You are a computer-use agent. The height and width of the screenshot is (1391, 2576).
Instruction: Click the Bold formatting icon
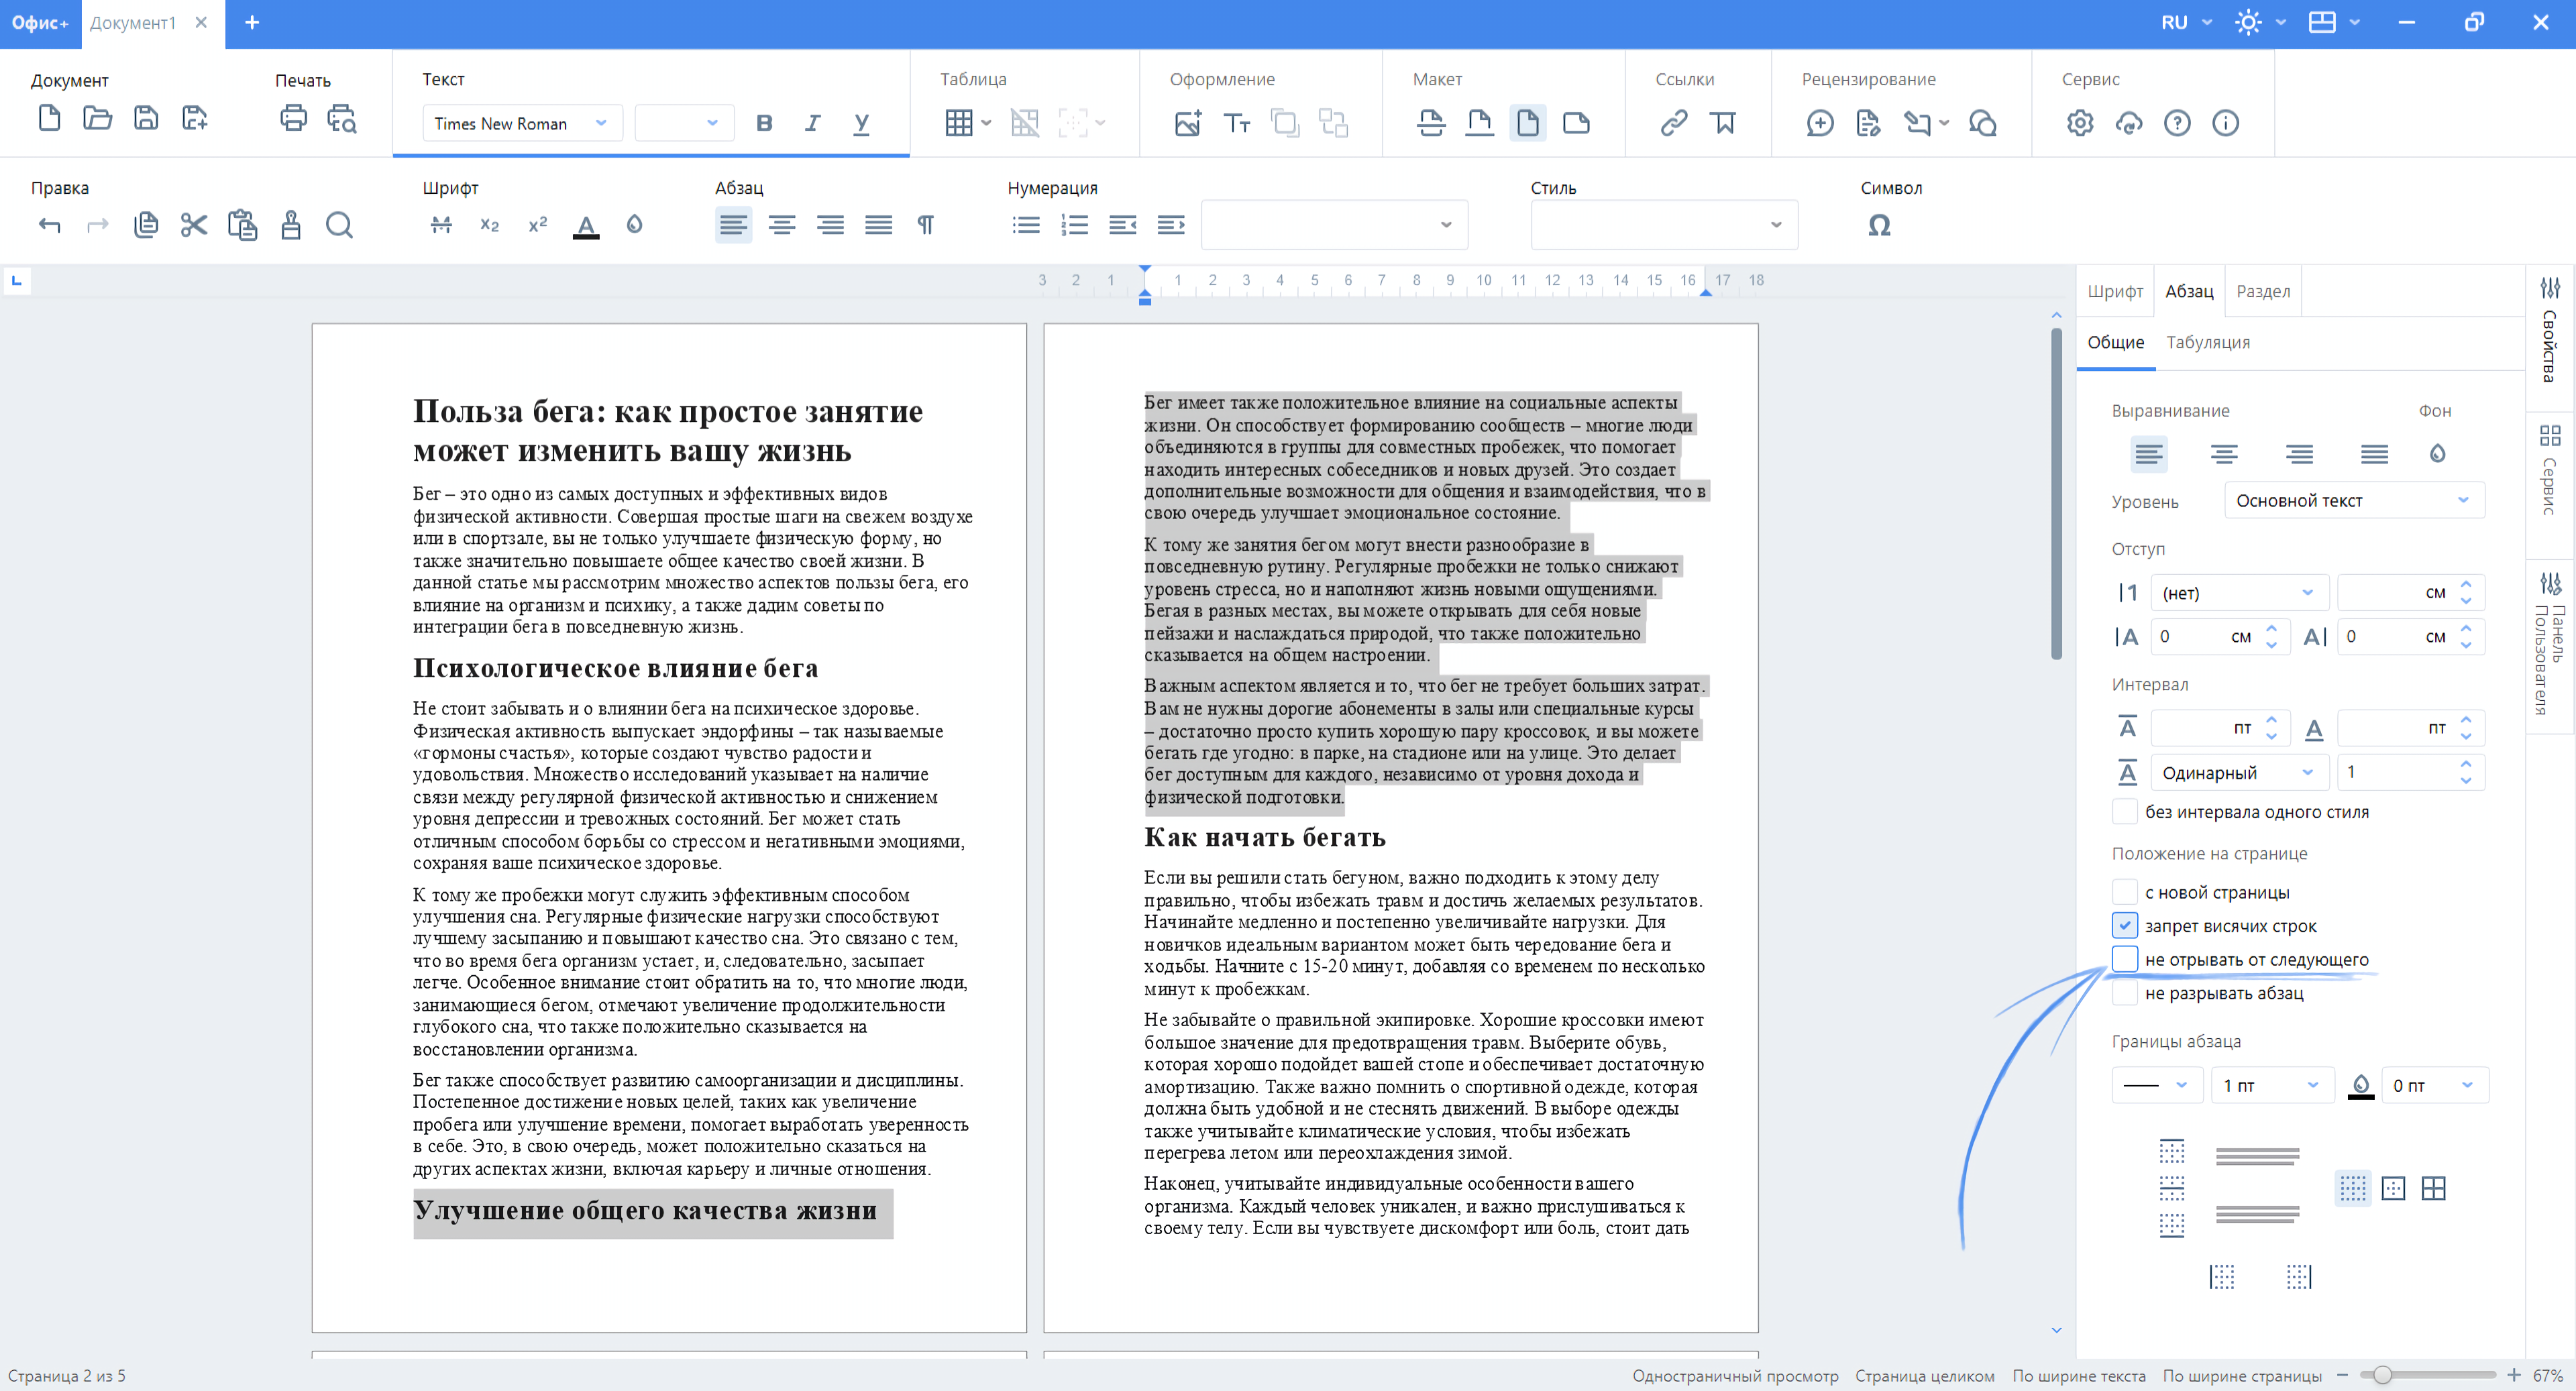point(764,123)
